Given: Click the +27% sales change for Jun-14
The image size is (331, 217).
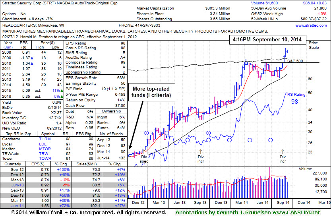Looking at the screenshot, I should point(120,206).
